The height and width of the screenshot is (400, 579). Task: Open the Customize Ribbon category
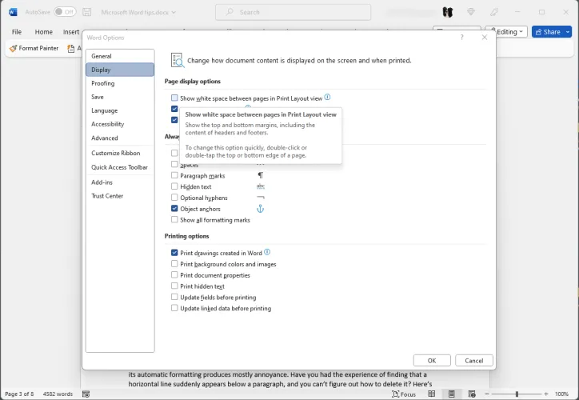point(116,153)
